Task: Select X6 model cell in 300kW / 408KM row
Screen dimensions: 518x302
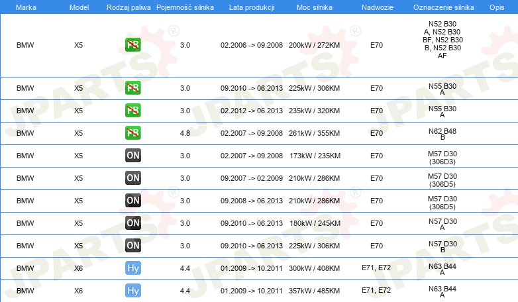Action: click(78, 268)
